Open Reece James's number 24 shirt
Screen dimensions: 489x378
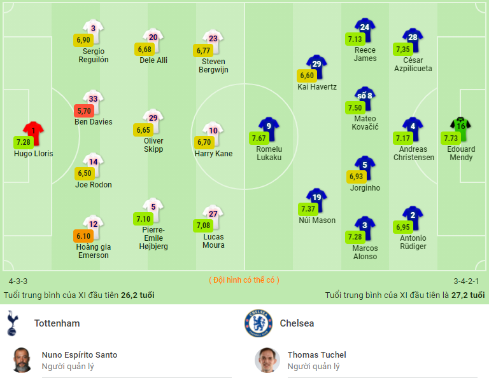click(x=365, y=30)
